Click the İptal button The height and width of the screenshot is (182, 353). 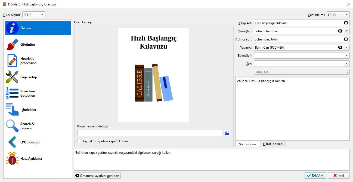coord(339,175)
